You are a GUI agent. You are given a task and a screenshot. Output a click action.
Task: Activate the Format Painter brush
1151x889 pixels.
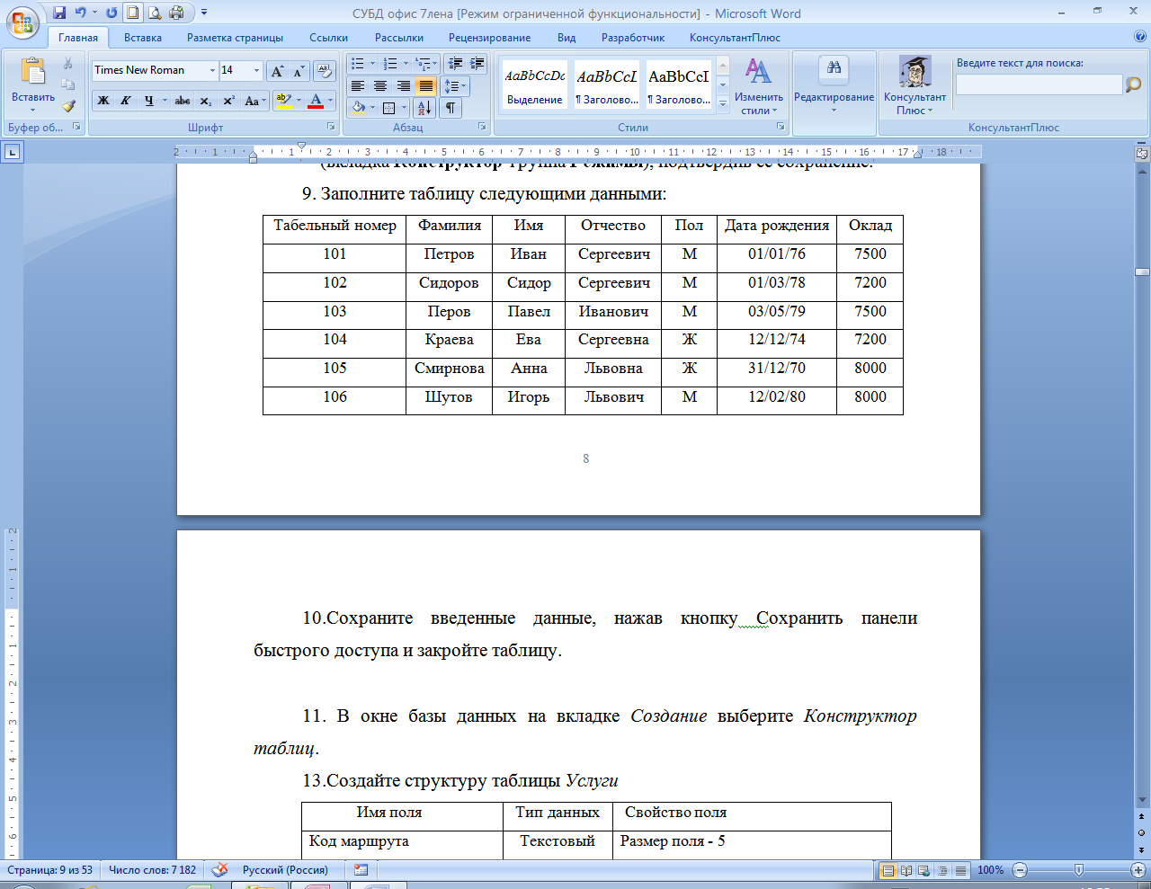tap(68, 105)
